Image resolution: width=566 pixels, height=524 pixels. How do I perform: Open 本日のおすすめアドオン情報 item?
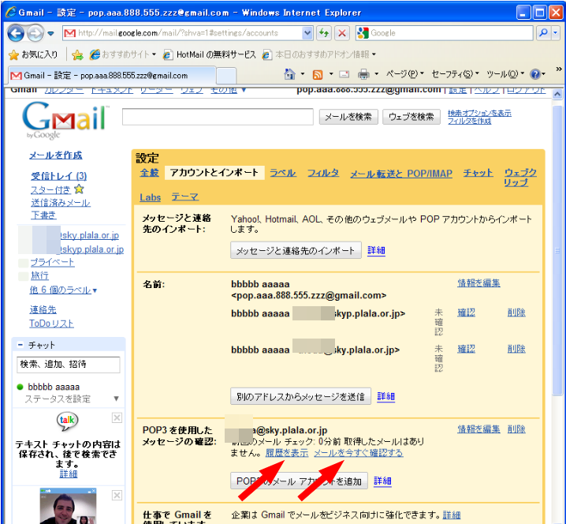point(319,54)
